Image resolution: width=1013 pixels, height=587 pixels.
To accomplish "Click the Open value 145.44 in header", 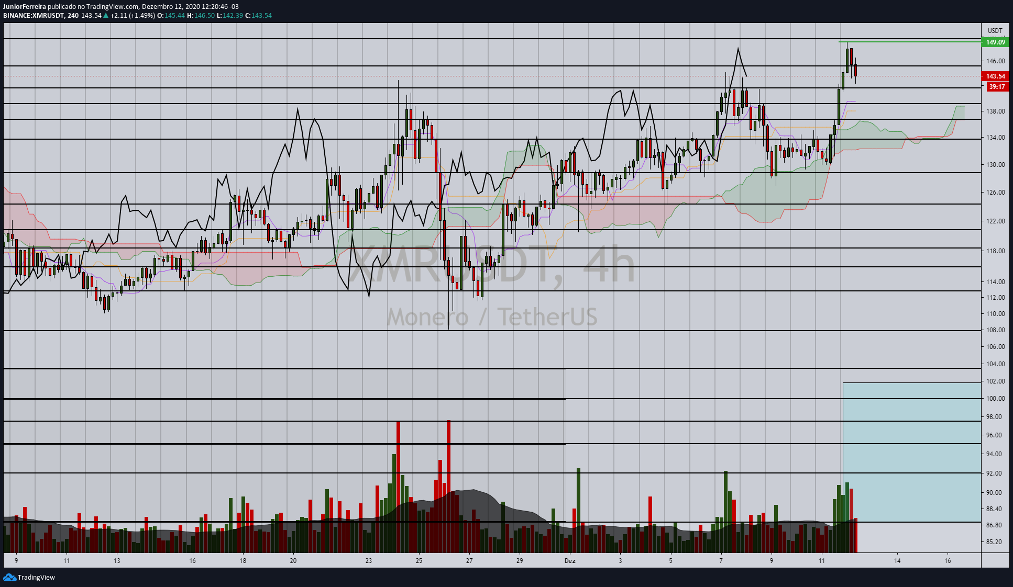I will [174, 16].
